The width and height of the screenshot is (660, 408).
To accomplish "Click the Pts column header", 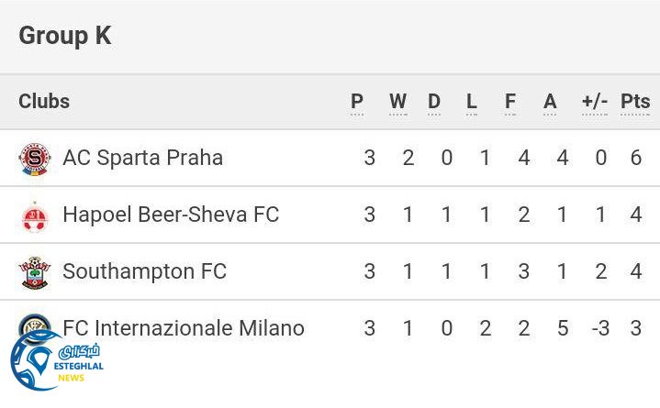I will tap(635, 102).
